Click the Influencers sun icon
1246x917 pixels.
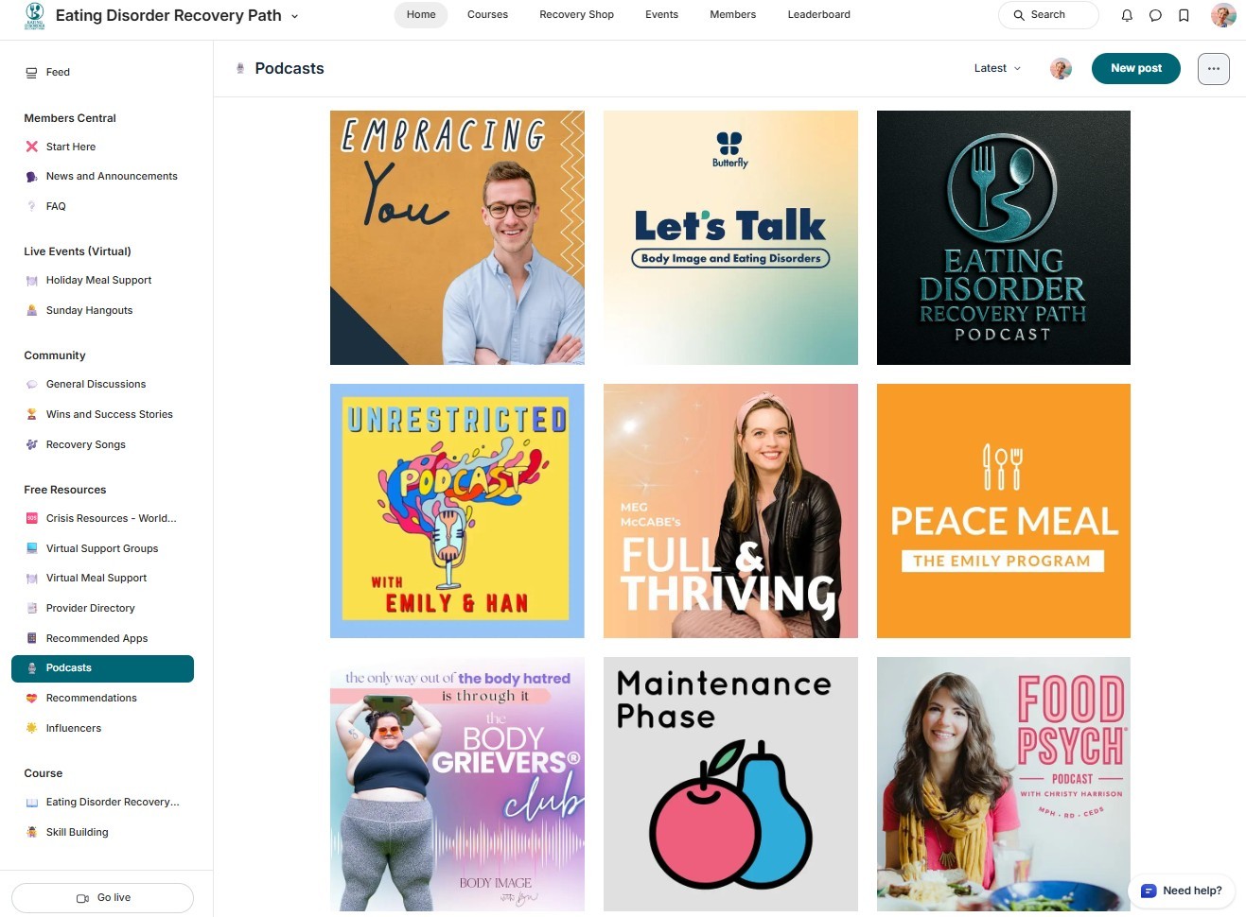click(x=31, y=728)
